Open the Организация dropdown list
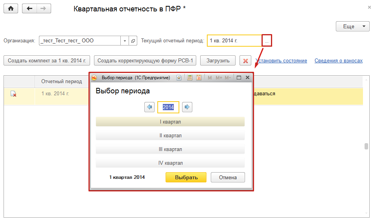 point(125,41)
